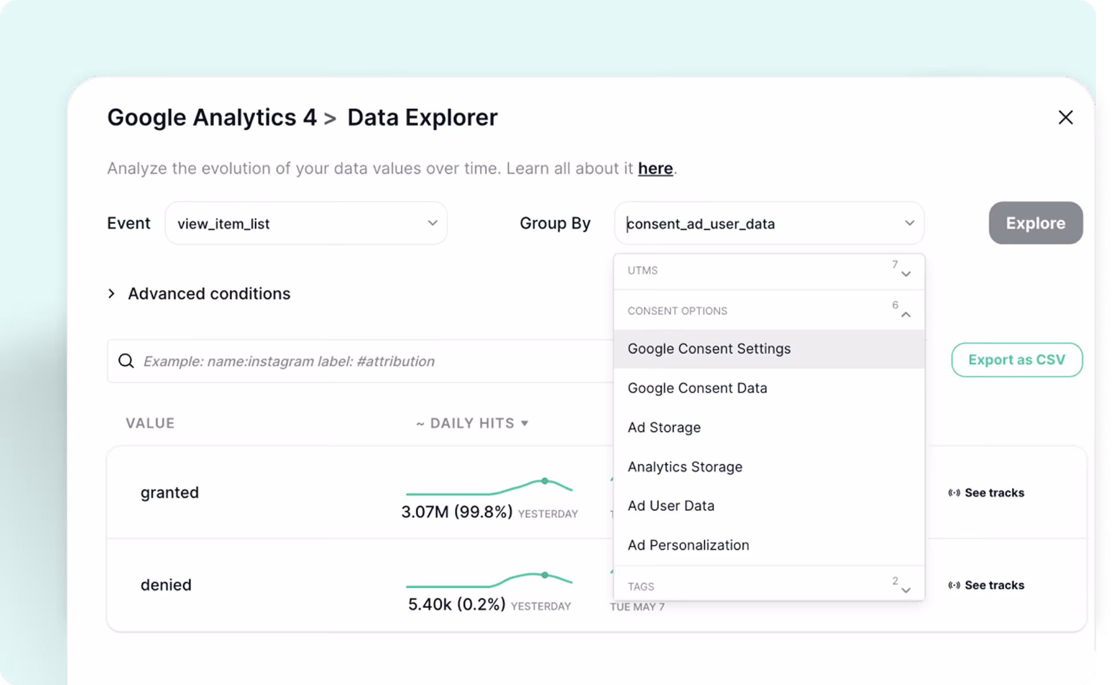The image size is (1114, 685).
Task: Select Google Consent Settings from the list
Action: pyautogui.click(x=709, y=348)
